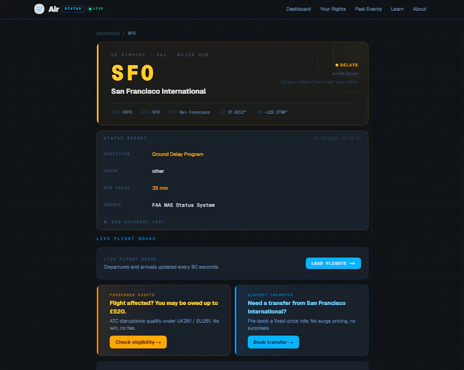The width and height of the screenshot is (464, 370).
Task: Open the About page
Action: point(419,9)
